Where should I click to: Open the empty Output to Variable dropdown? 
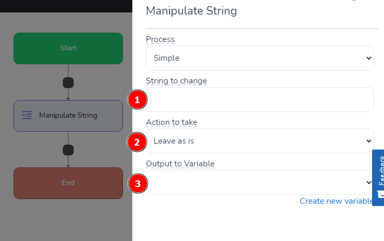pos(260,182)
